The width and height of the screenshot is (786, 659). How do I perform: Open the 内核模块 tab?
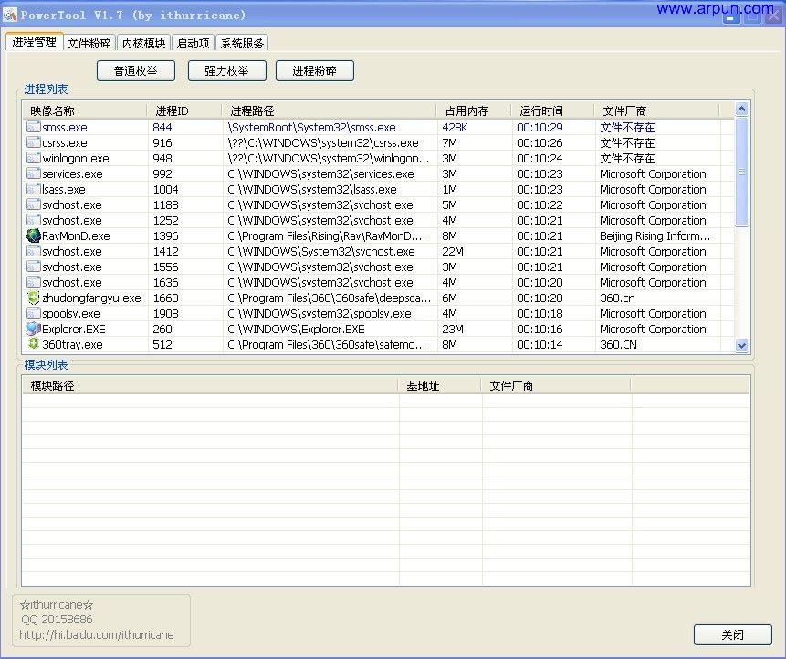tap(142, 41)
